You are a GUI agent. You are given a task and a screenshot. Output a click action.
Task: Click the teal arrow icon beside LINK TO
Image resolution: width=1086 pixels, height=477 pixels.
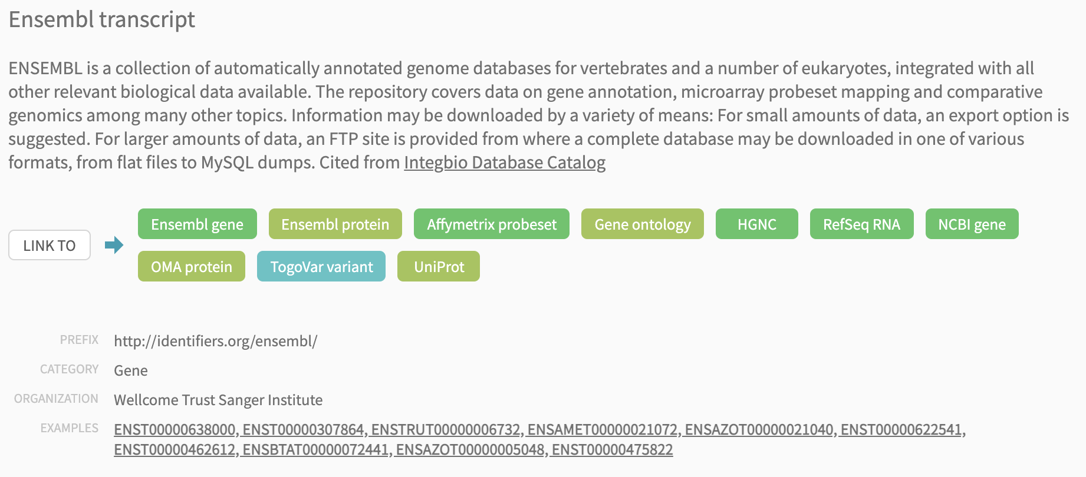[114, 245]
